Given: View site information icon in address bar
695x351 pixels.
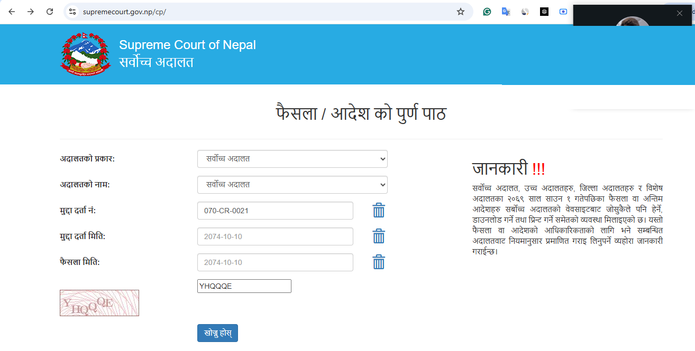Looking at the screenshot, I should (x=73, y=12).
